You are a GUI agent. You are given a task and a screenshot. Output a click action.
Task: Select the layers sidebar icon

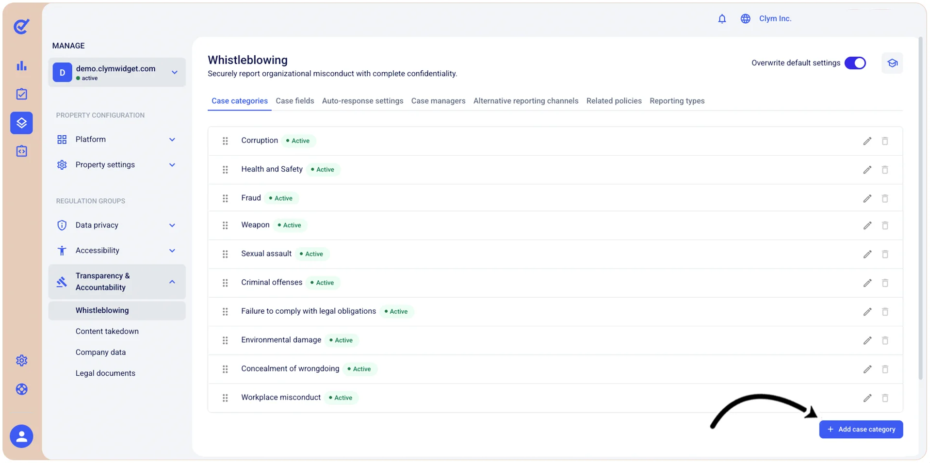(x=21, y=123)
